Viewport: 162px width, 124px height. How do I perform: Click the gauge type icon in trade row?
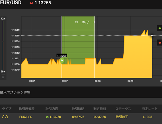click(x=5, y=117)
